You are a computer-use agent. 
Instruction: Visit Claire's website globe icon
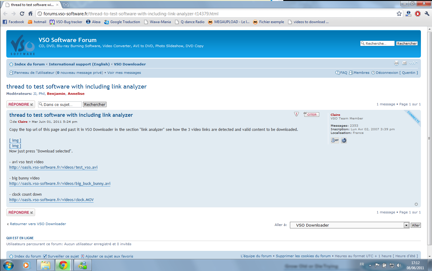pos(344,140)
